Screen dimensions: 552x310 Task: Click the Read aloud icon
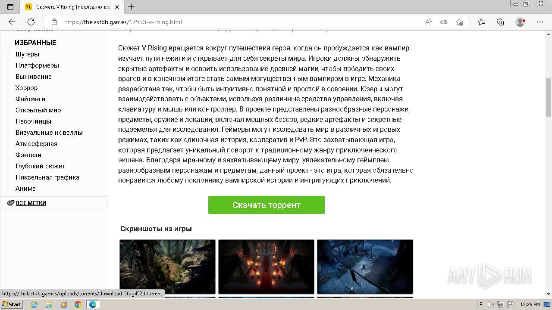(x=428, y=22)
